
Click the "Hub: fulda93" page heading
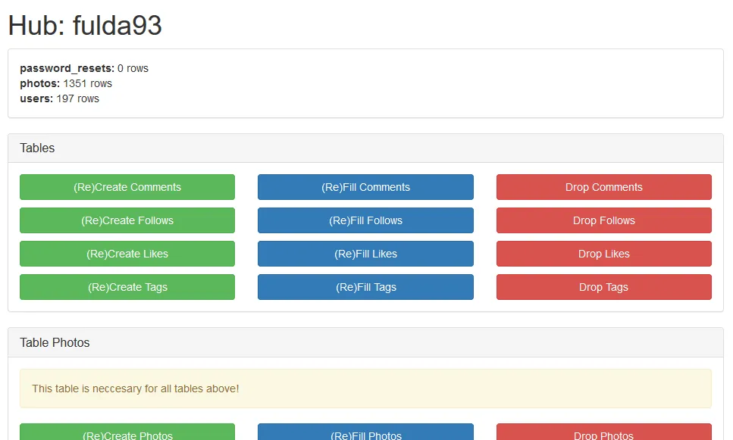[x=85, y=25]
